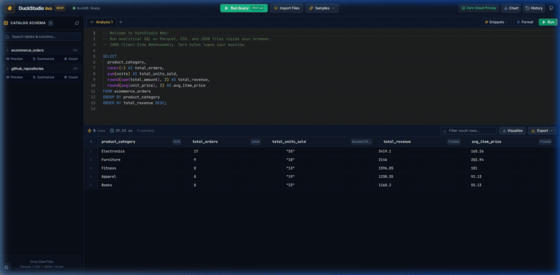Screen dimensions: 560x275
Task: Open the Chart view
Action: tap(511, 8)
